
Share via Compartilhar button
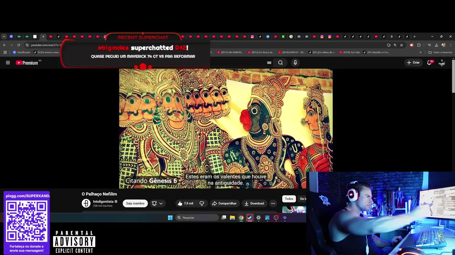224,204
